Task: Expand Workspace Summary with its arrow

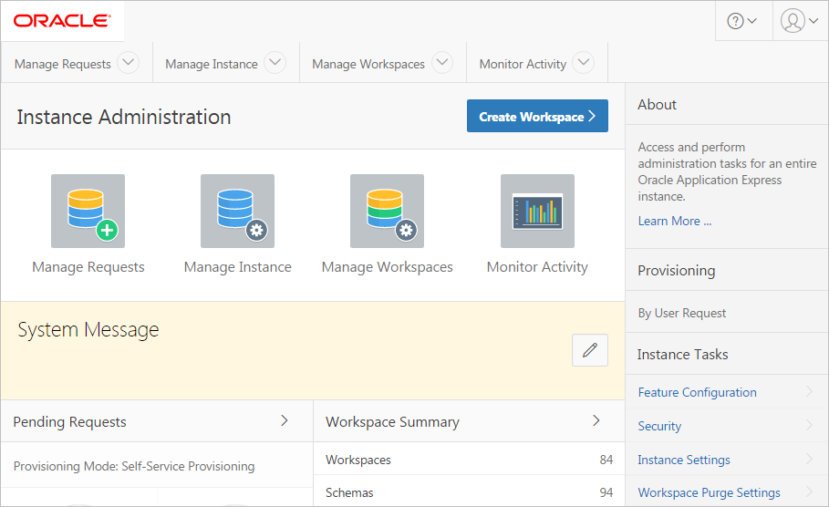Action: click(x=596, y=420)
